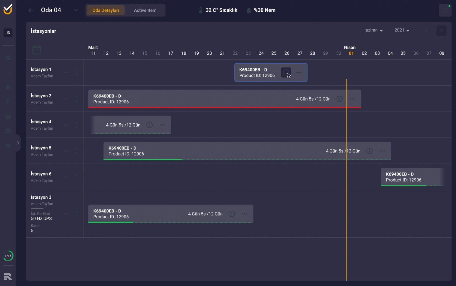Open the three-dot menu beside İstasyon 2 name
This screenshot has width=456, height=286.
click(x=66, y=99)
